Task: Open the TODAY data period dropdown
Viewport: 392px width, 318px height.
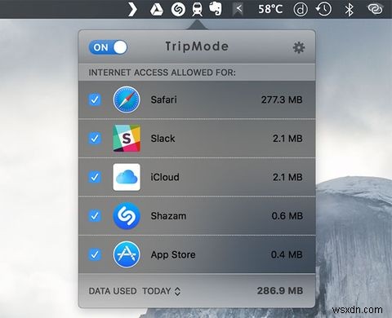Action: 162,291
